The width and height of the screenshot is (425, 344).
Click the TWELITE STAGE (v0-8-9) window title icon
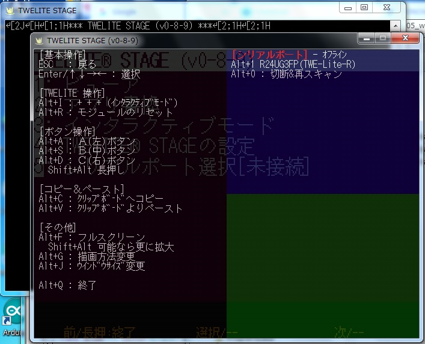tap(39, 41)
